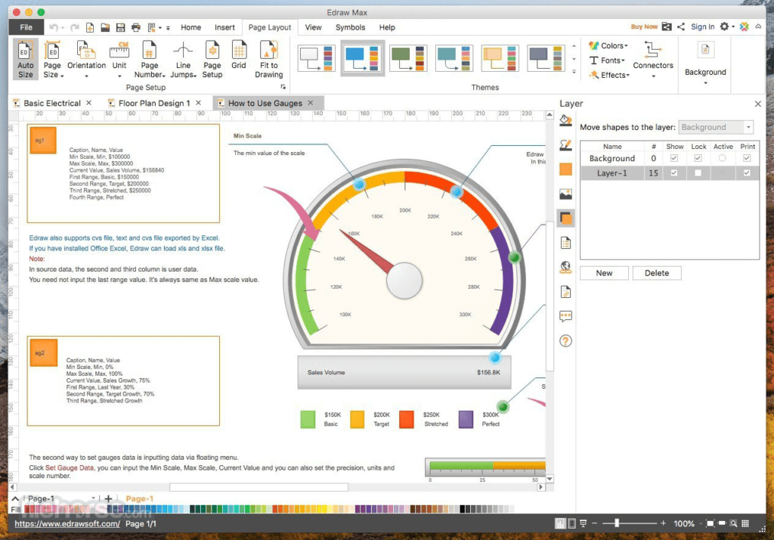Open the Orientation options
The image size is (774, 540).
pos(86,60)
